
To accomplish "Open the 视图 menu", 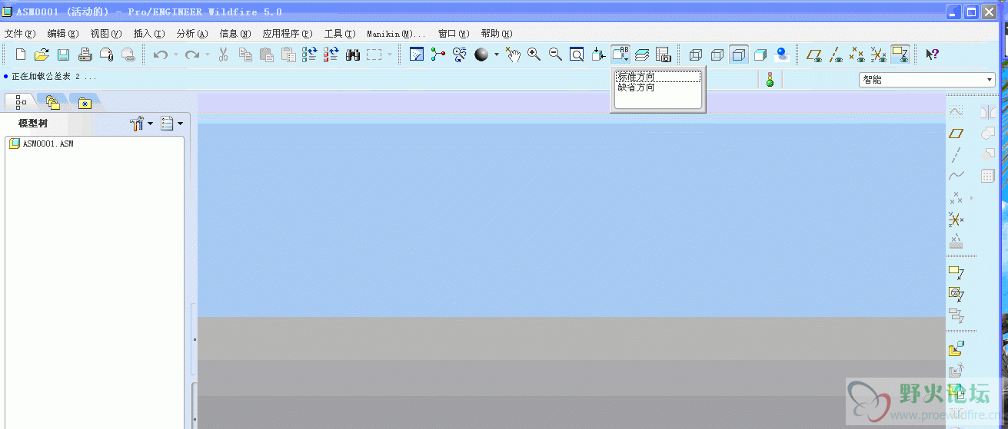I will tap(106, 34).
